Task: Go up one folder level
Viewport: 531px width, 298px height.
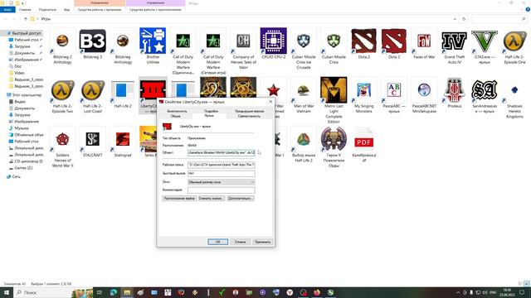Action: coord(26,19)
